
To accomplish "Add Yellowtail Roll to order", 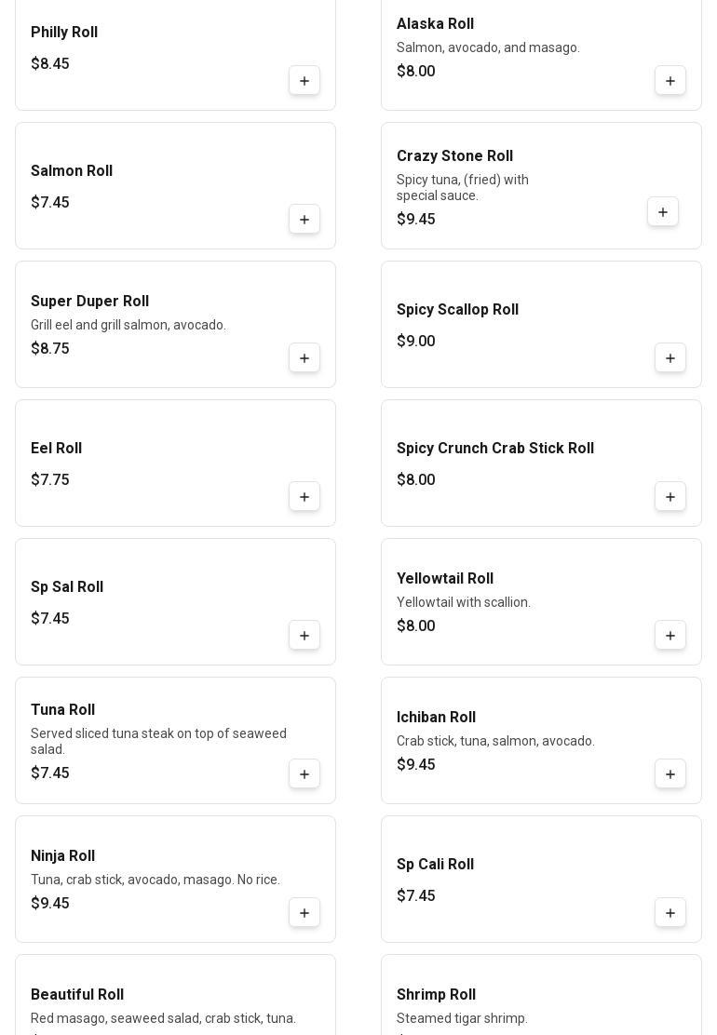I will pos(670,636).
